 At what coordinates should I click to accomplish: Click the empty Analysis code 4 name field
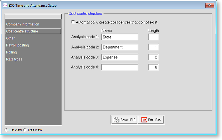coord(120,67)
